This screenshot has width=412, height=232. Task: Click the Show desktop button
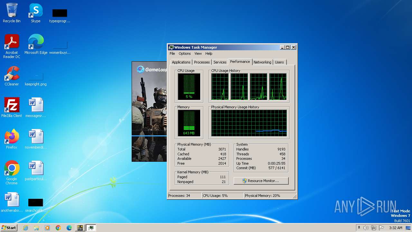click(x=408, y=228)
